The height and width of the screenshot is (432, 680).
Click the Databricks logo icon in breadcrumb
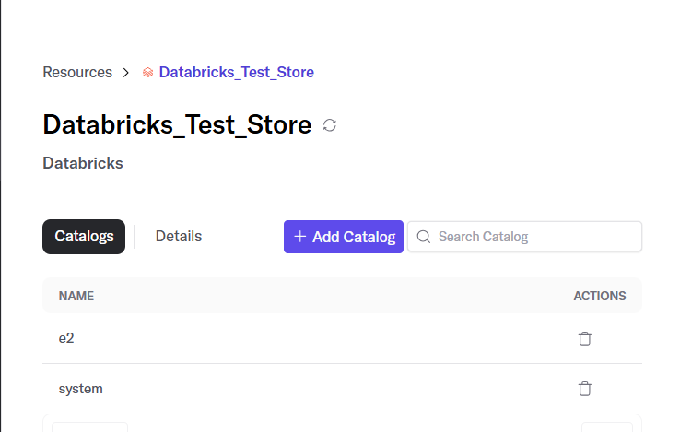(147, 73)
